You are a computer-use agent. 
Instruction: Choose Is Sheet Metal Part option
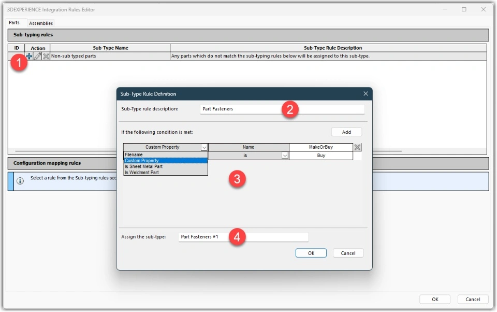point(166,166)
